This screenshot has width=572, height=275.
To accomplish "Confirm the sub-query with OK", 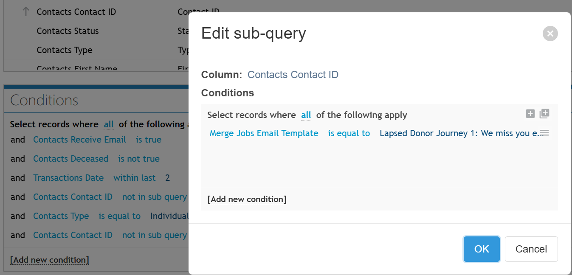I will (x=482, y=249).
